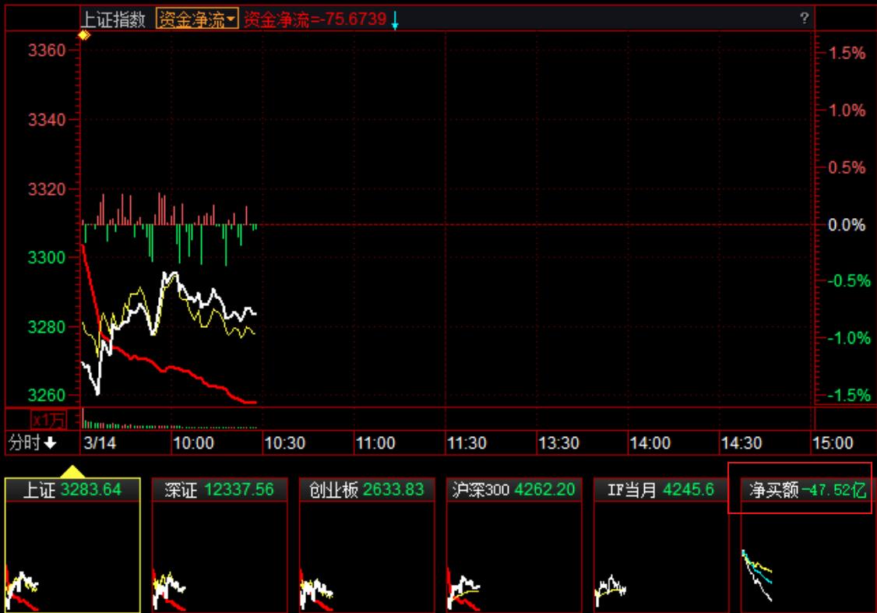The image size is (877, 613).
Task: Open the 创业板 index tab
Action: point(366,490)
